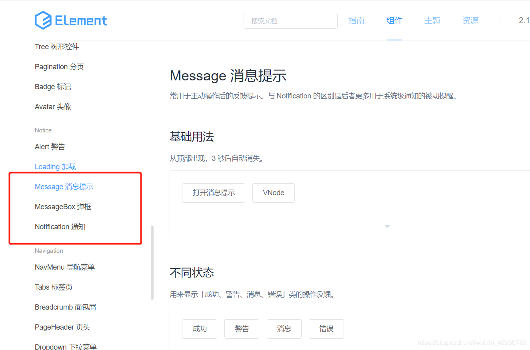Go to Notification 通知 page

[x=60, y=227]
